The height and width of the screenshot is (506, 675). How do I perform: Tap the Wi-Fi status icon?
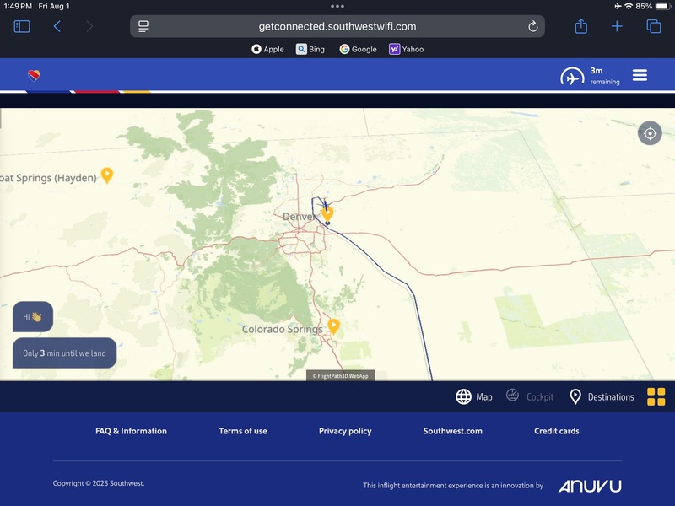(629, 6)
